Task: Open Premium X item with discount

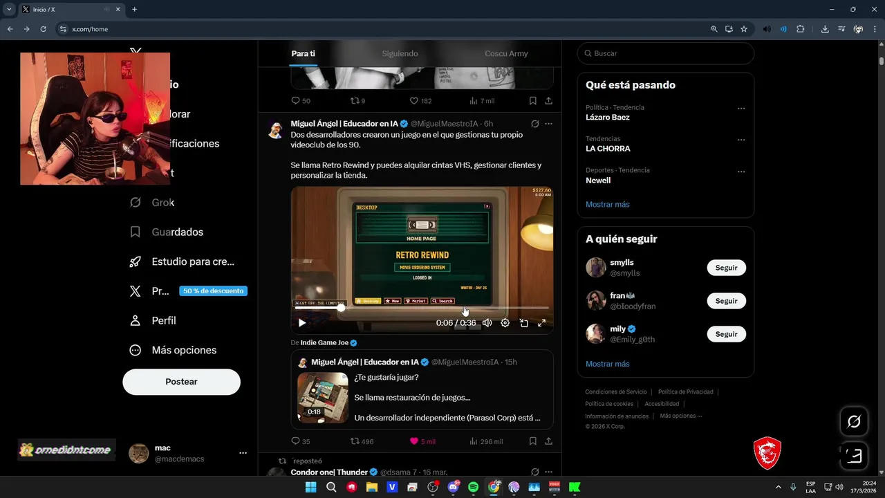Action: click(x=188, y=291)
